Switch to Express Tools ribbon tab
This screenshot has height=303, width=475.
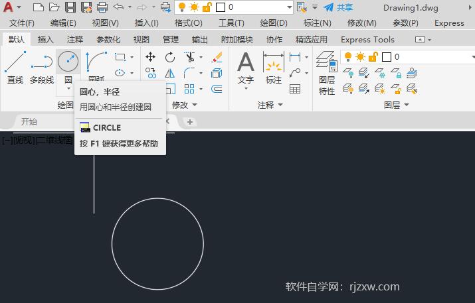pos(367,40)
